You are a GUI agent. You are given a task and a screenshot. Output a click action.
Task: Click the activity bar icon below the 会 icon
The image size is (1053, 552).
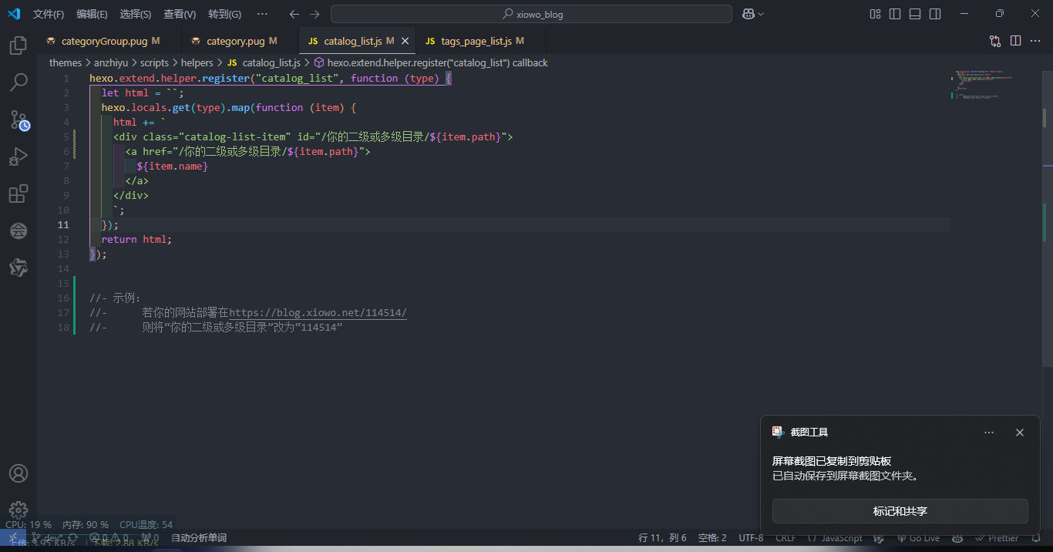19,268
